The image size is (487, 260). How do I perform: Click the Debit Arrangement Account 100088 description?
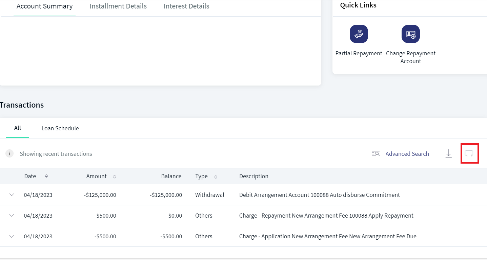320,195
